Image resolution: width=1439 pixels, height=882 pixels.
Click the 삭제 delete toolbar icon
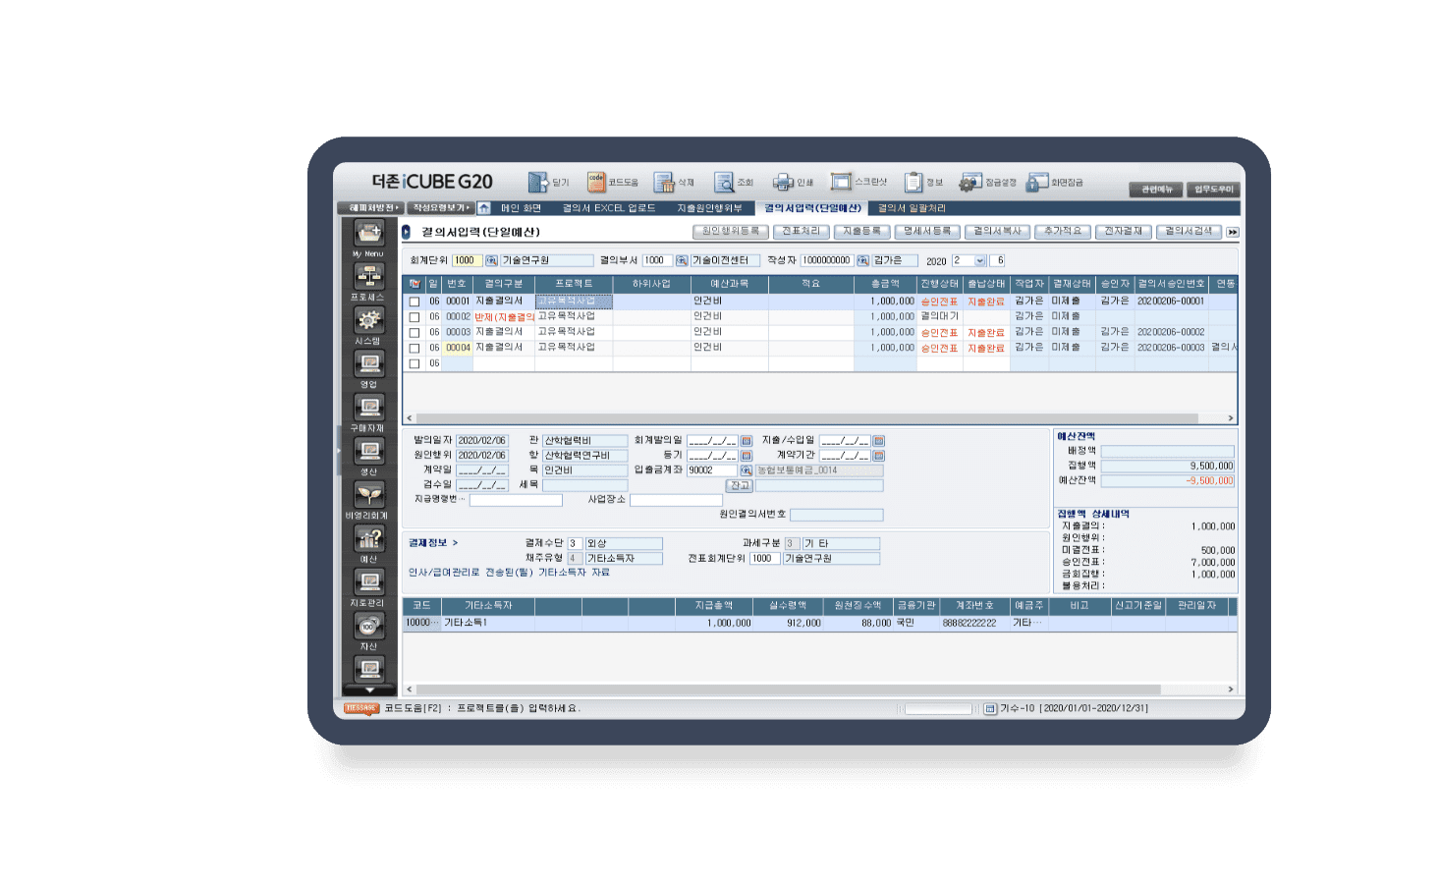coord(664,182)
